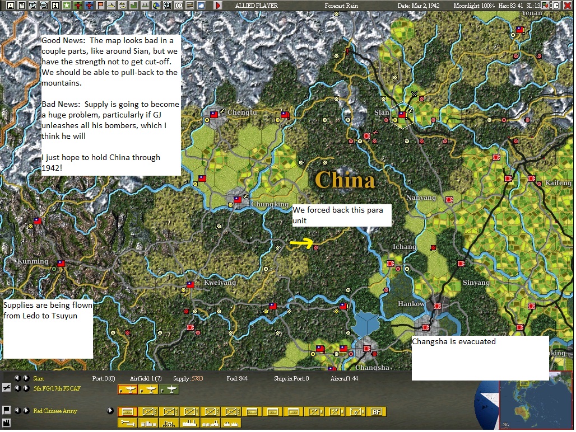Click the first infantry unit icon beside the HQ
This screenshot has height=432, width=576.
coord(148,412)
